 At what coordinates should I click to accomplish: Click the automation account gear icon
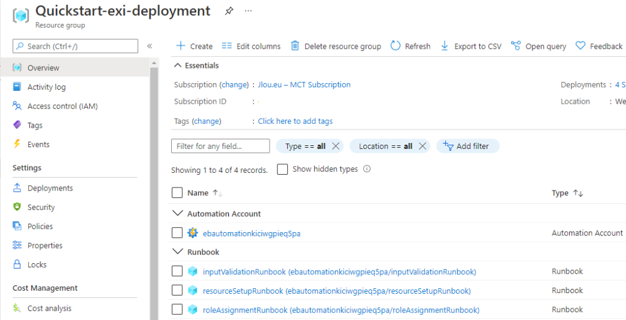tap(193, 233)
